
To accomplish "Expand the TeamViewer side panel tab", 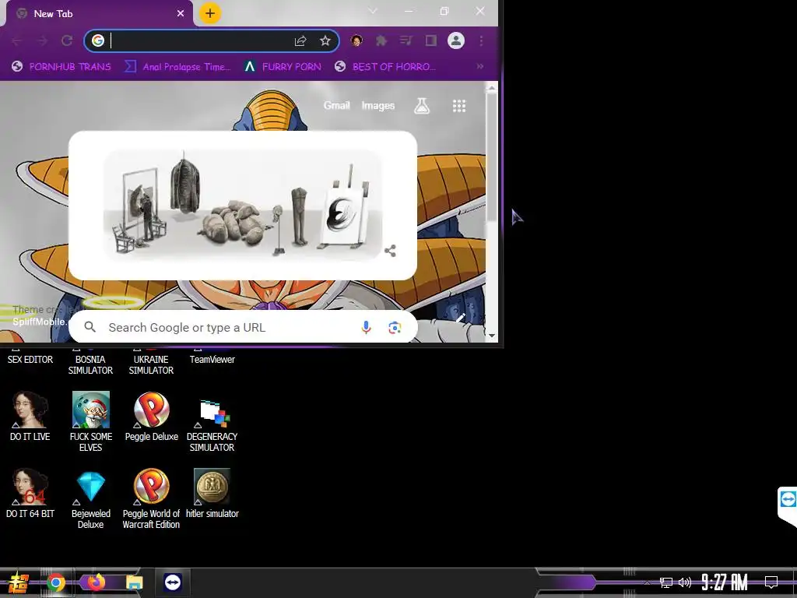I will [x=788, y=506].
